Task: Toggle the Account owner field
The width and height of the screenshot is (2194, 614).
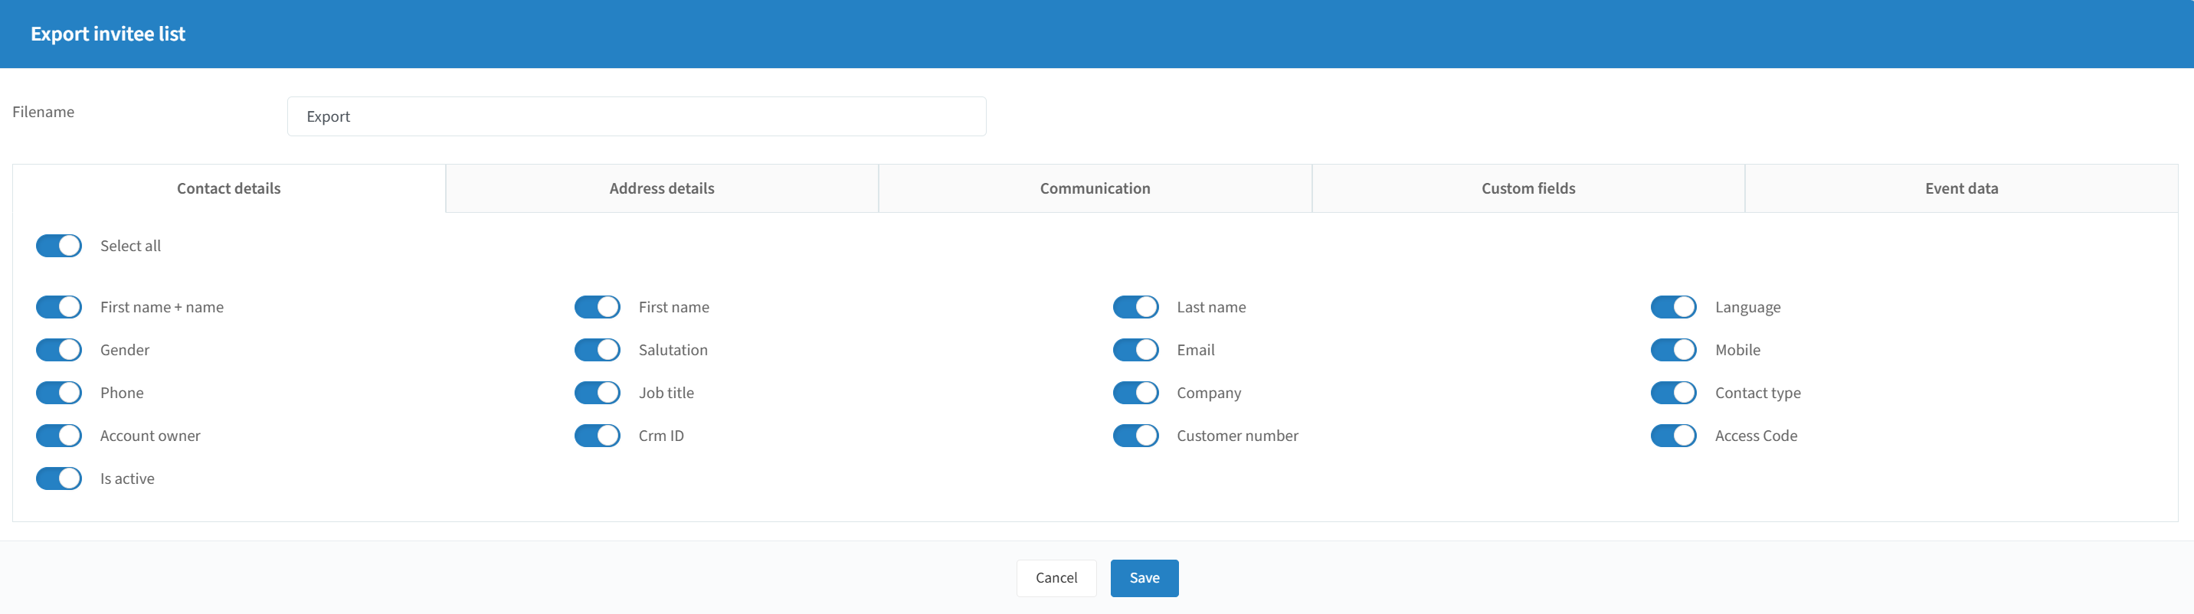Action: point(59,435)
